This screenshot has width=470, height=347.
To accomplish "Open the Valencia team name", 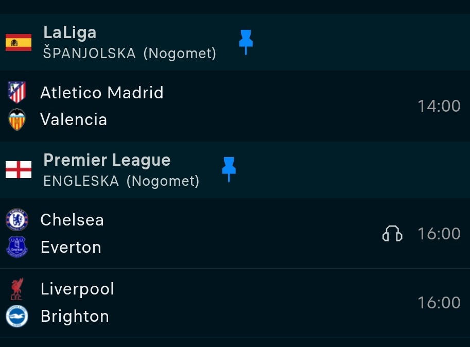I will [x=74, y=119].
